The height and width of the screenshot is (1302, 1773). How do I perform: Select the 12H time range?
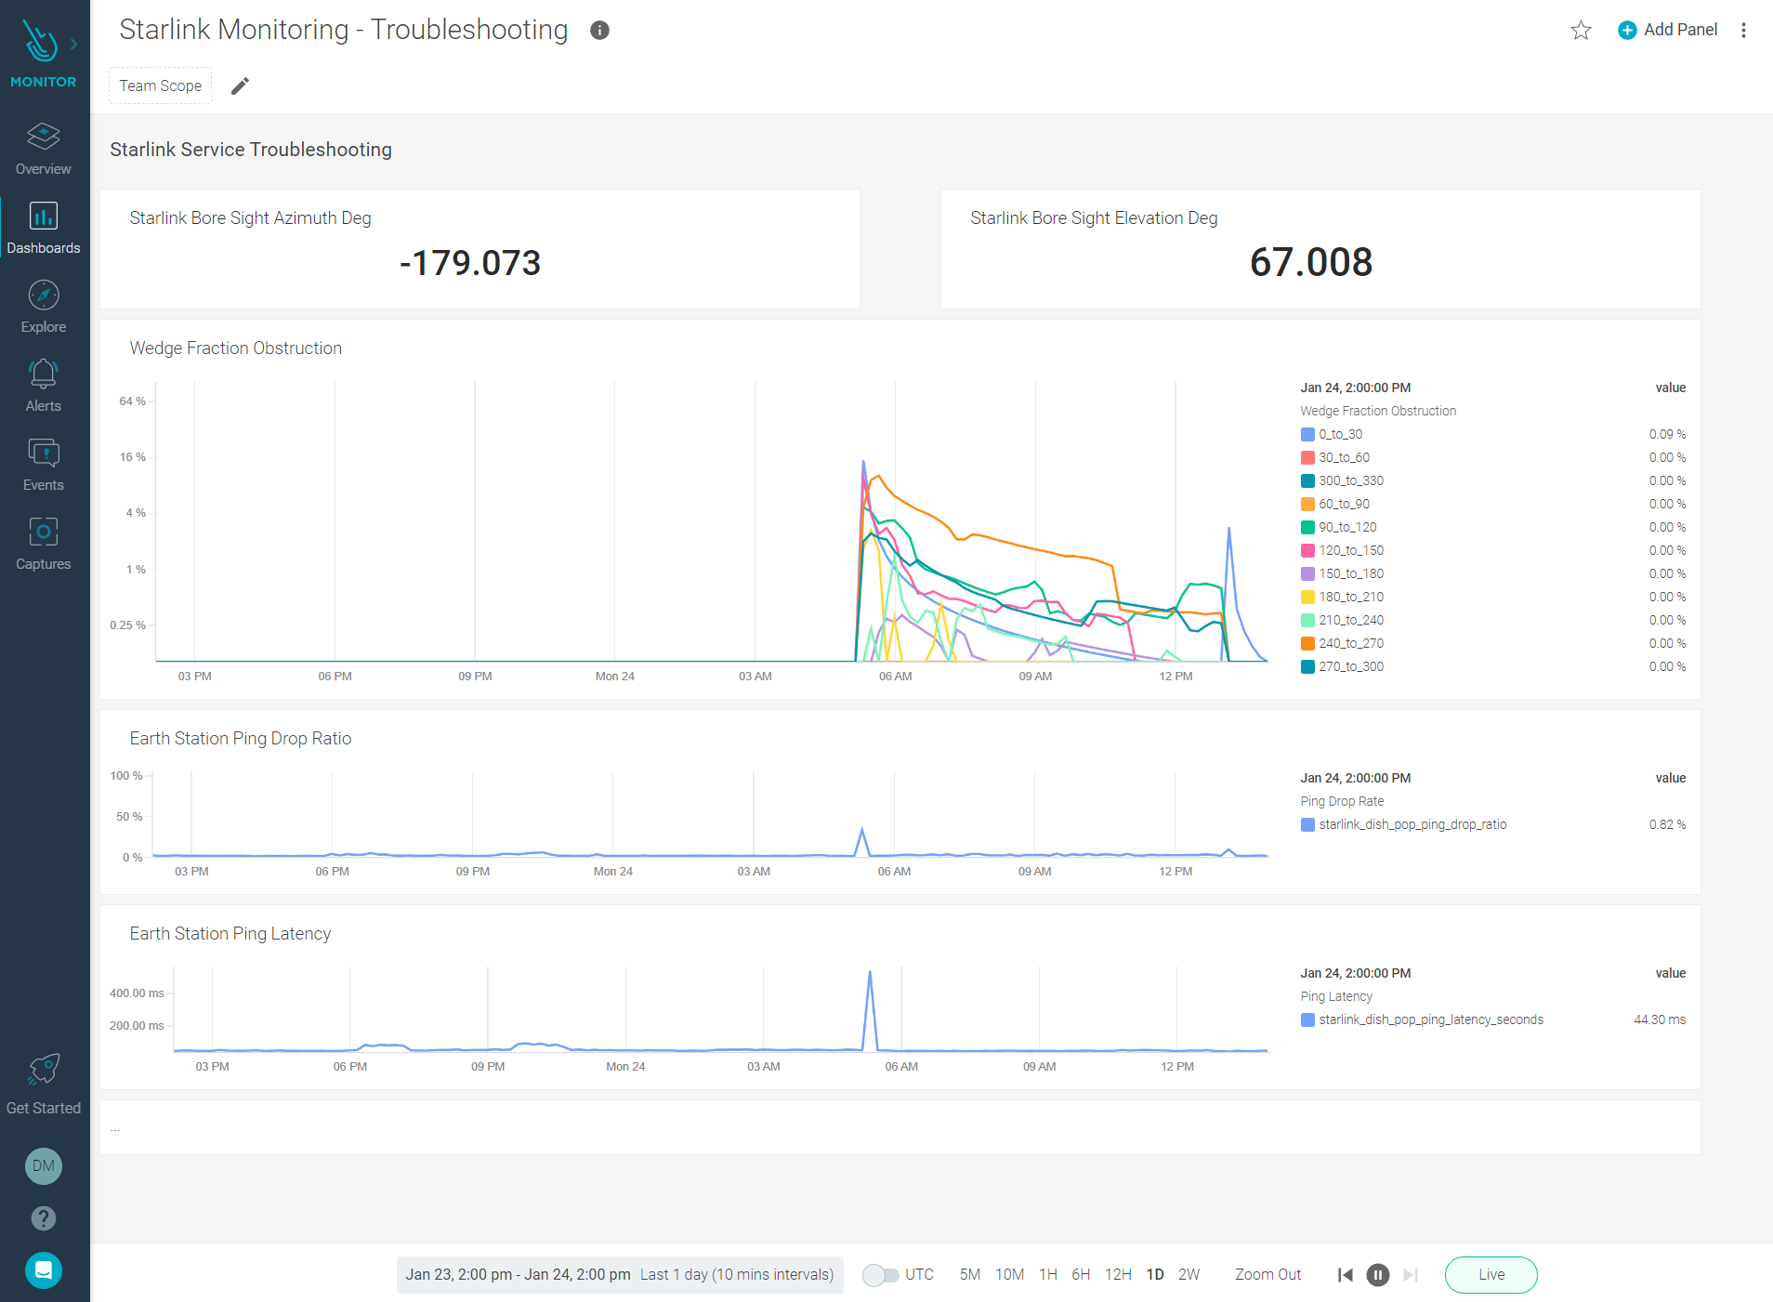[x=1118, y=1275]
